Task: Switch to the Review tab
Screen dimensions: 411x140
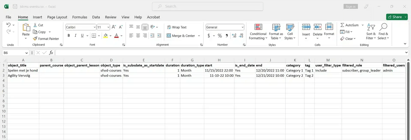Action: 111,17
